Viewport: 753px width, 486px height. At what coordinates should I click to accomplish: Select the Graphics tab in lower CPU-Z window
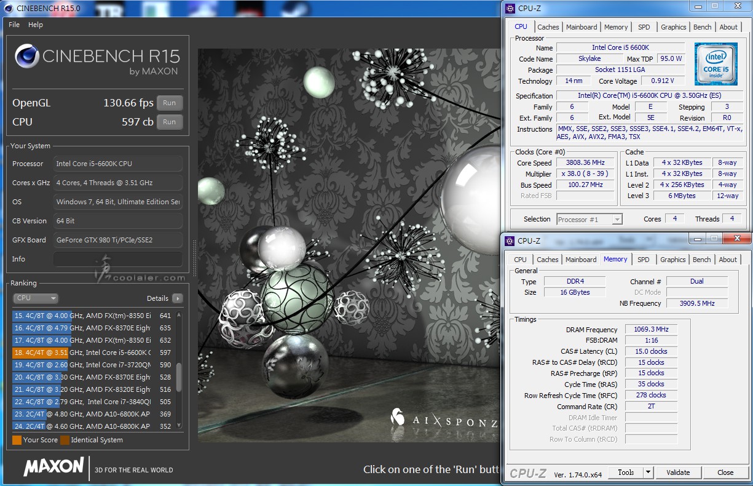pos(673,260)
